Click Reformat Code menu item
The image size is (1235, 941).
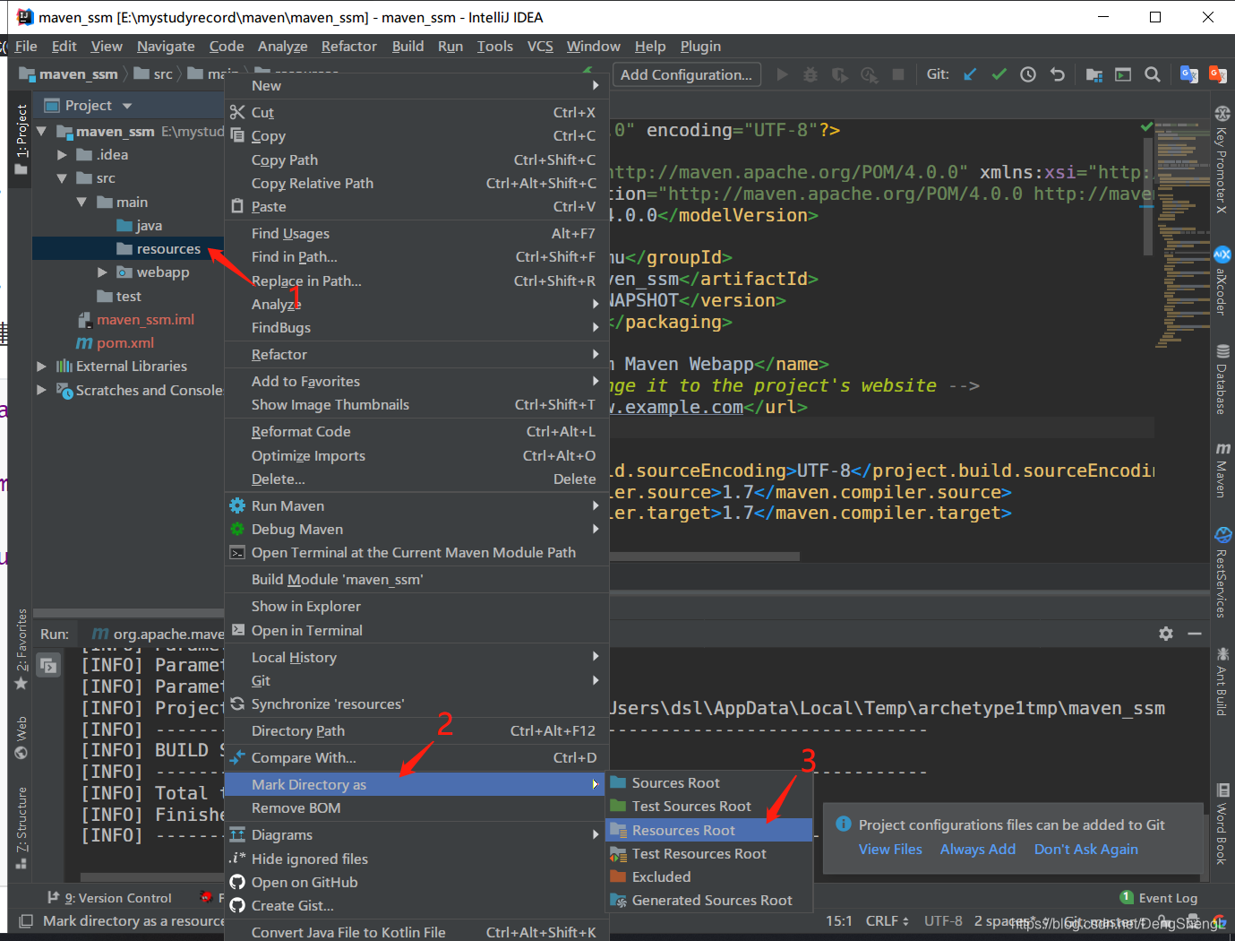point(416,432)
